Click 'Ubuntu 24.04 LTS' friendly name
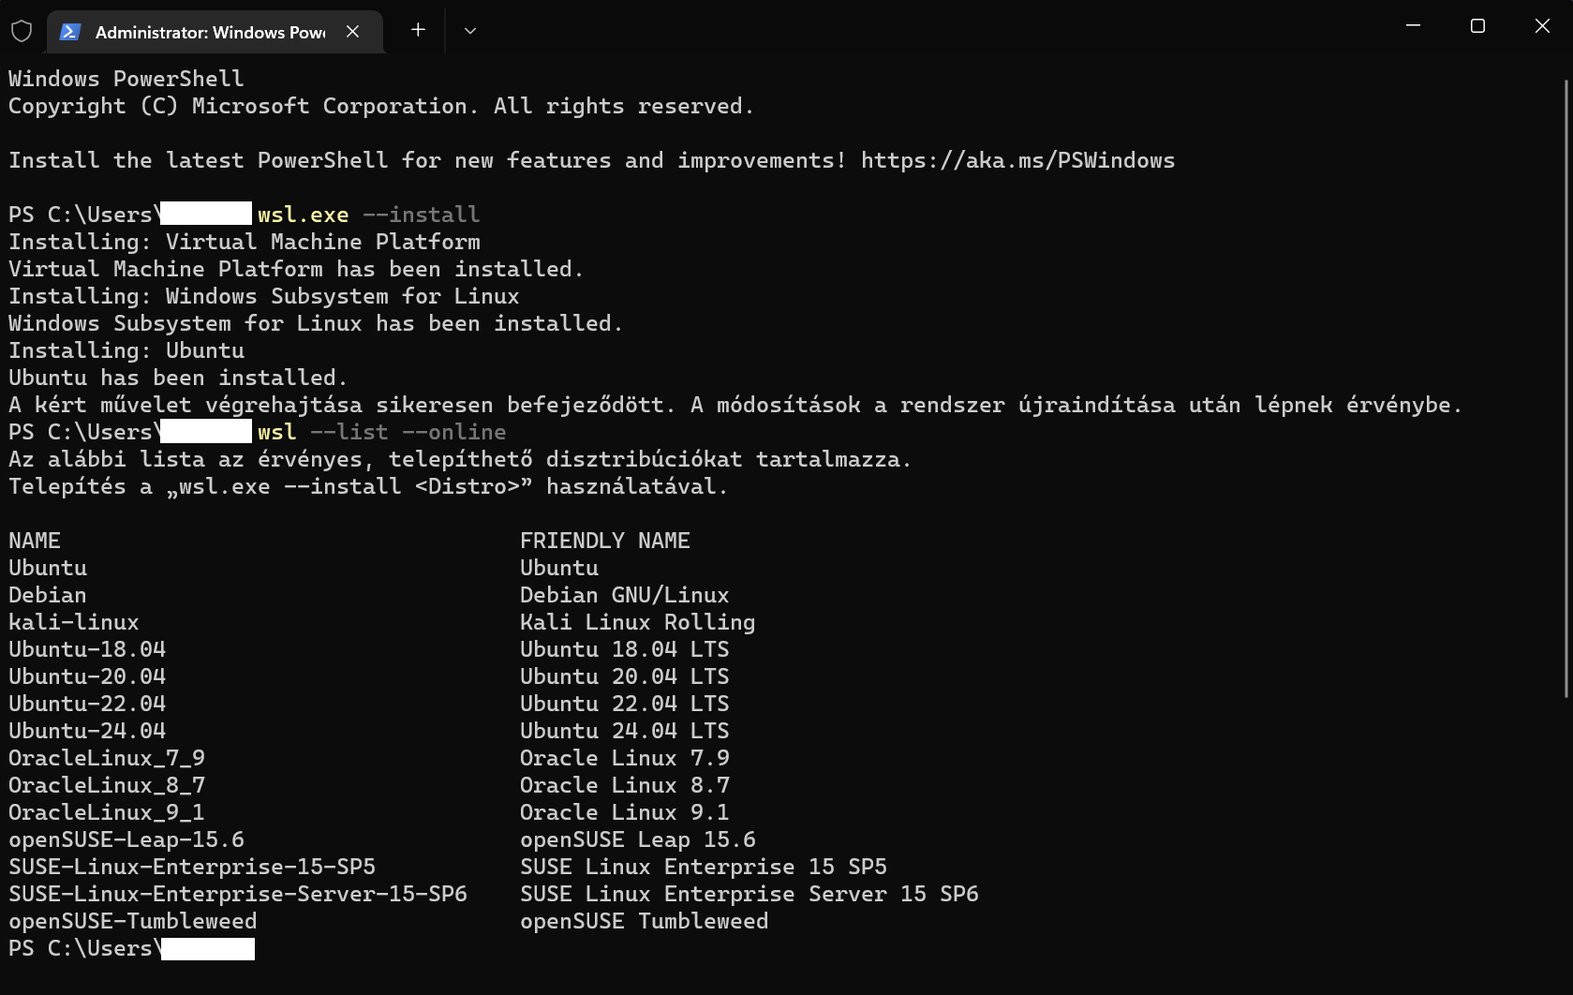 pos(625,731)
